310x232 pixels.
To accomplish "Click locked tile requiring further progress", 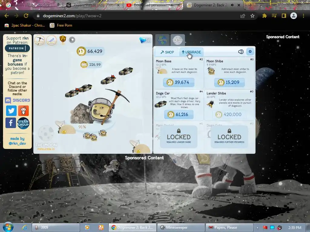I will pyautogui.click(x=229, y=137).
